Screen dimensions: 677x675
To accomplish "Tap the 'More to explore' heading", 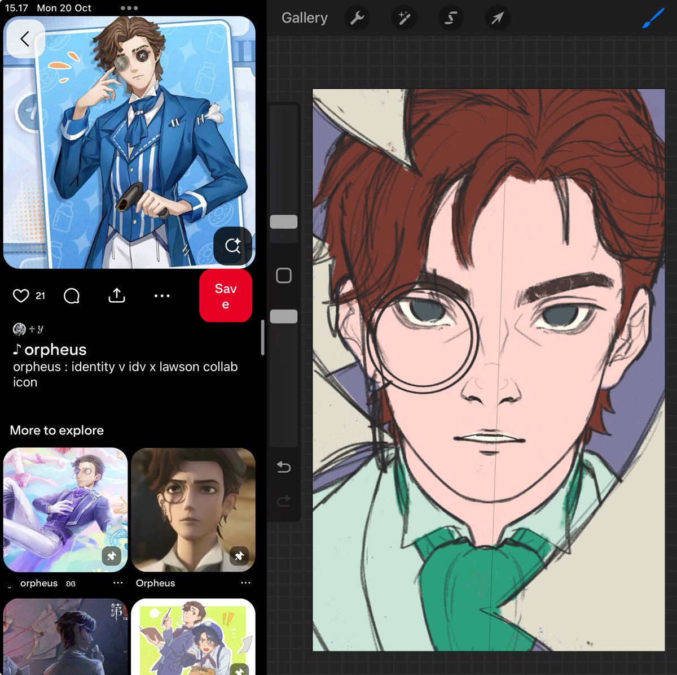I will tap(57, 430).
